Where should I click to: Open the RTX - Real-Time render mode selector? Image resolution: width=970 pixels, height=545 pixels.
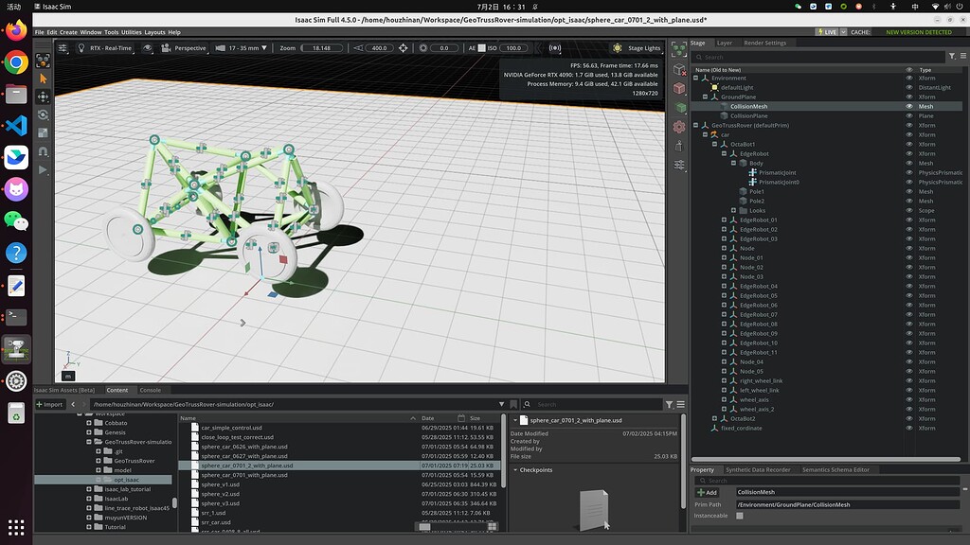pos(112,48)
